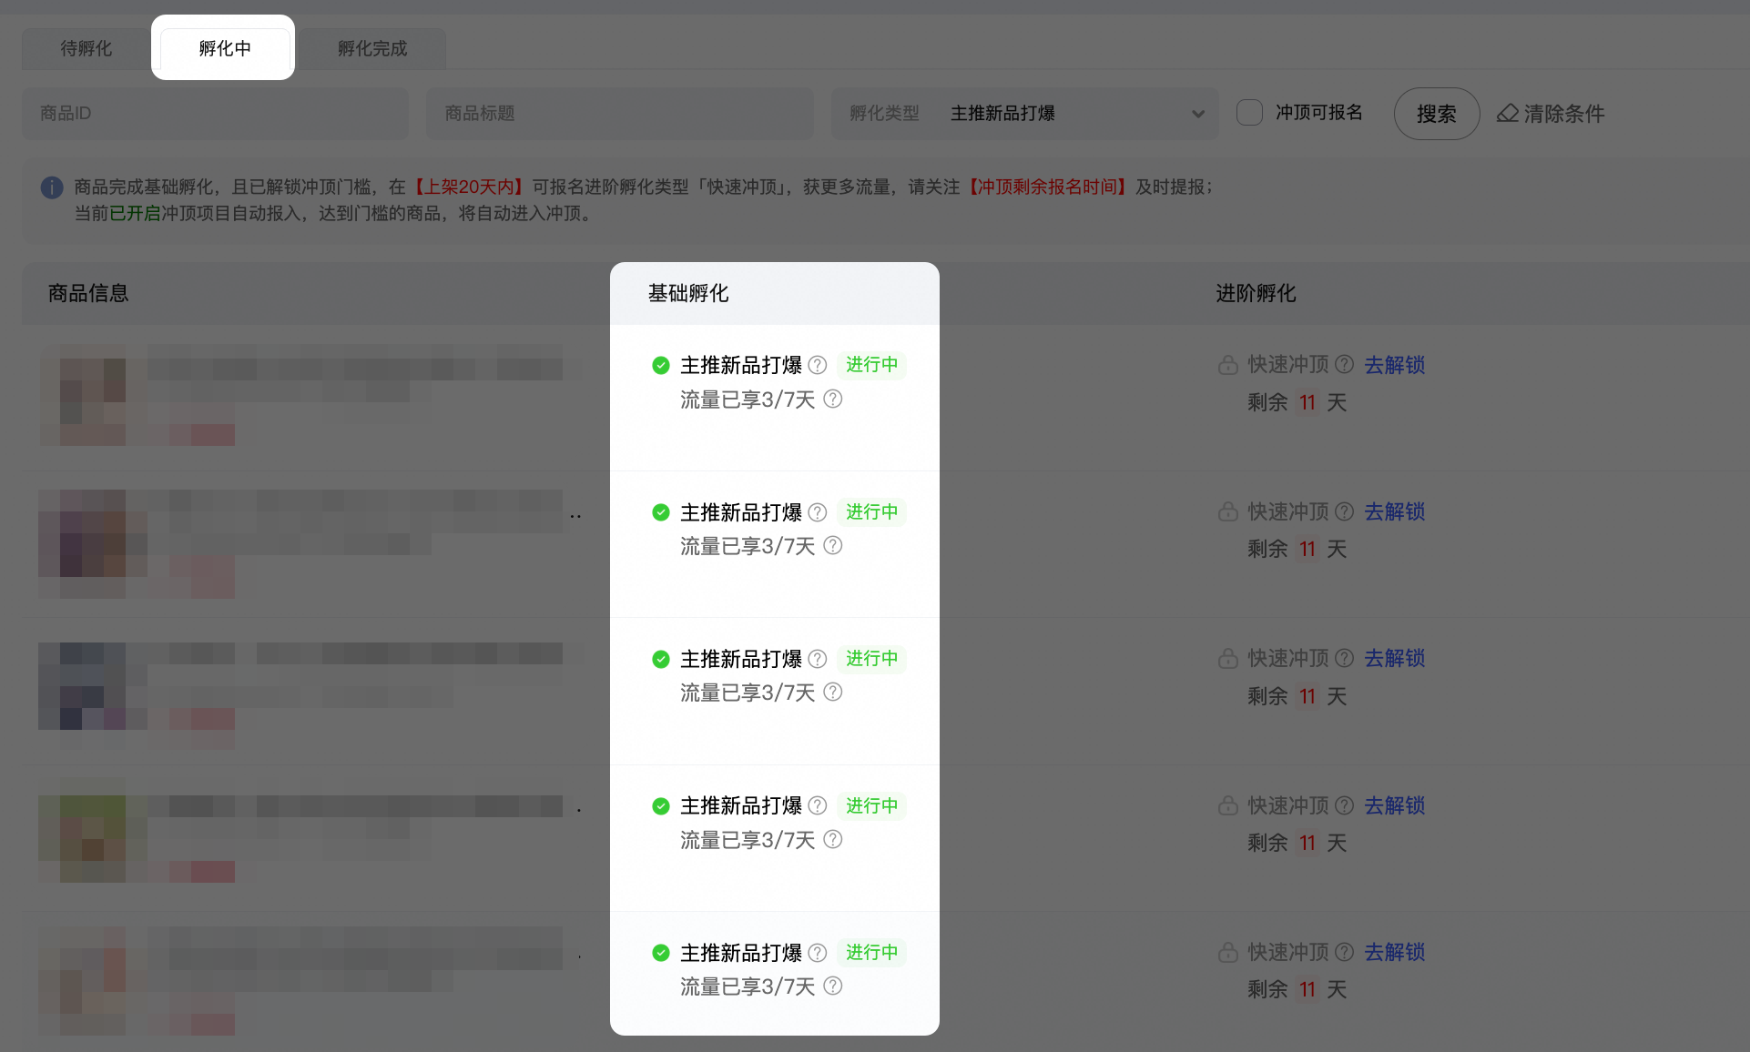Click the 基础孵化 column header

click(x=688, y=293)
